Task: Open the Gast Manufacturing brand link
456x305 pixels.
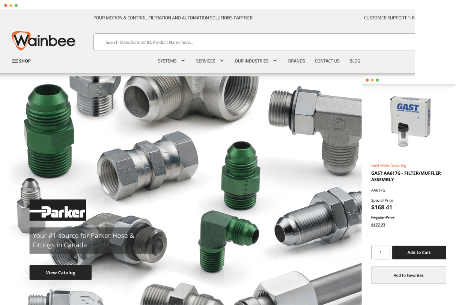Action: click(388, 165)
